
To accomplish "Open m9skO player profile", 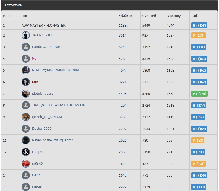I will pyautogui.click(x=37, y=164).
